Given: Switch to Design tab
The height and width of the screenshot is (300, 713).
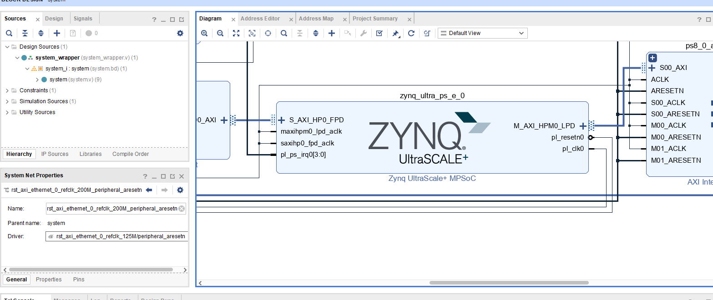Looking at the screenshot, I should [54, 19].
